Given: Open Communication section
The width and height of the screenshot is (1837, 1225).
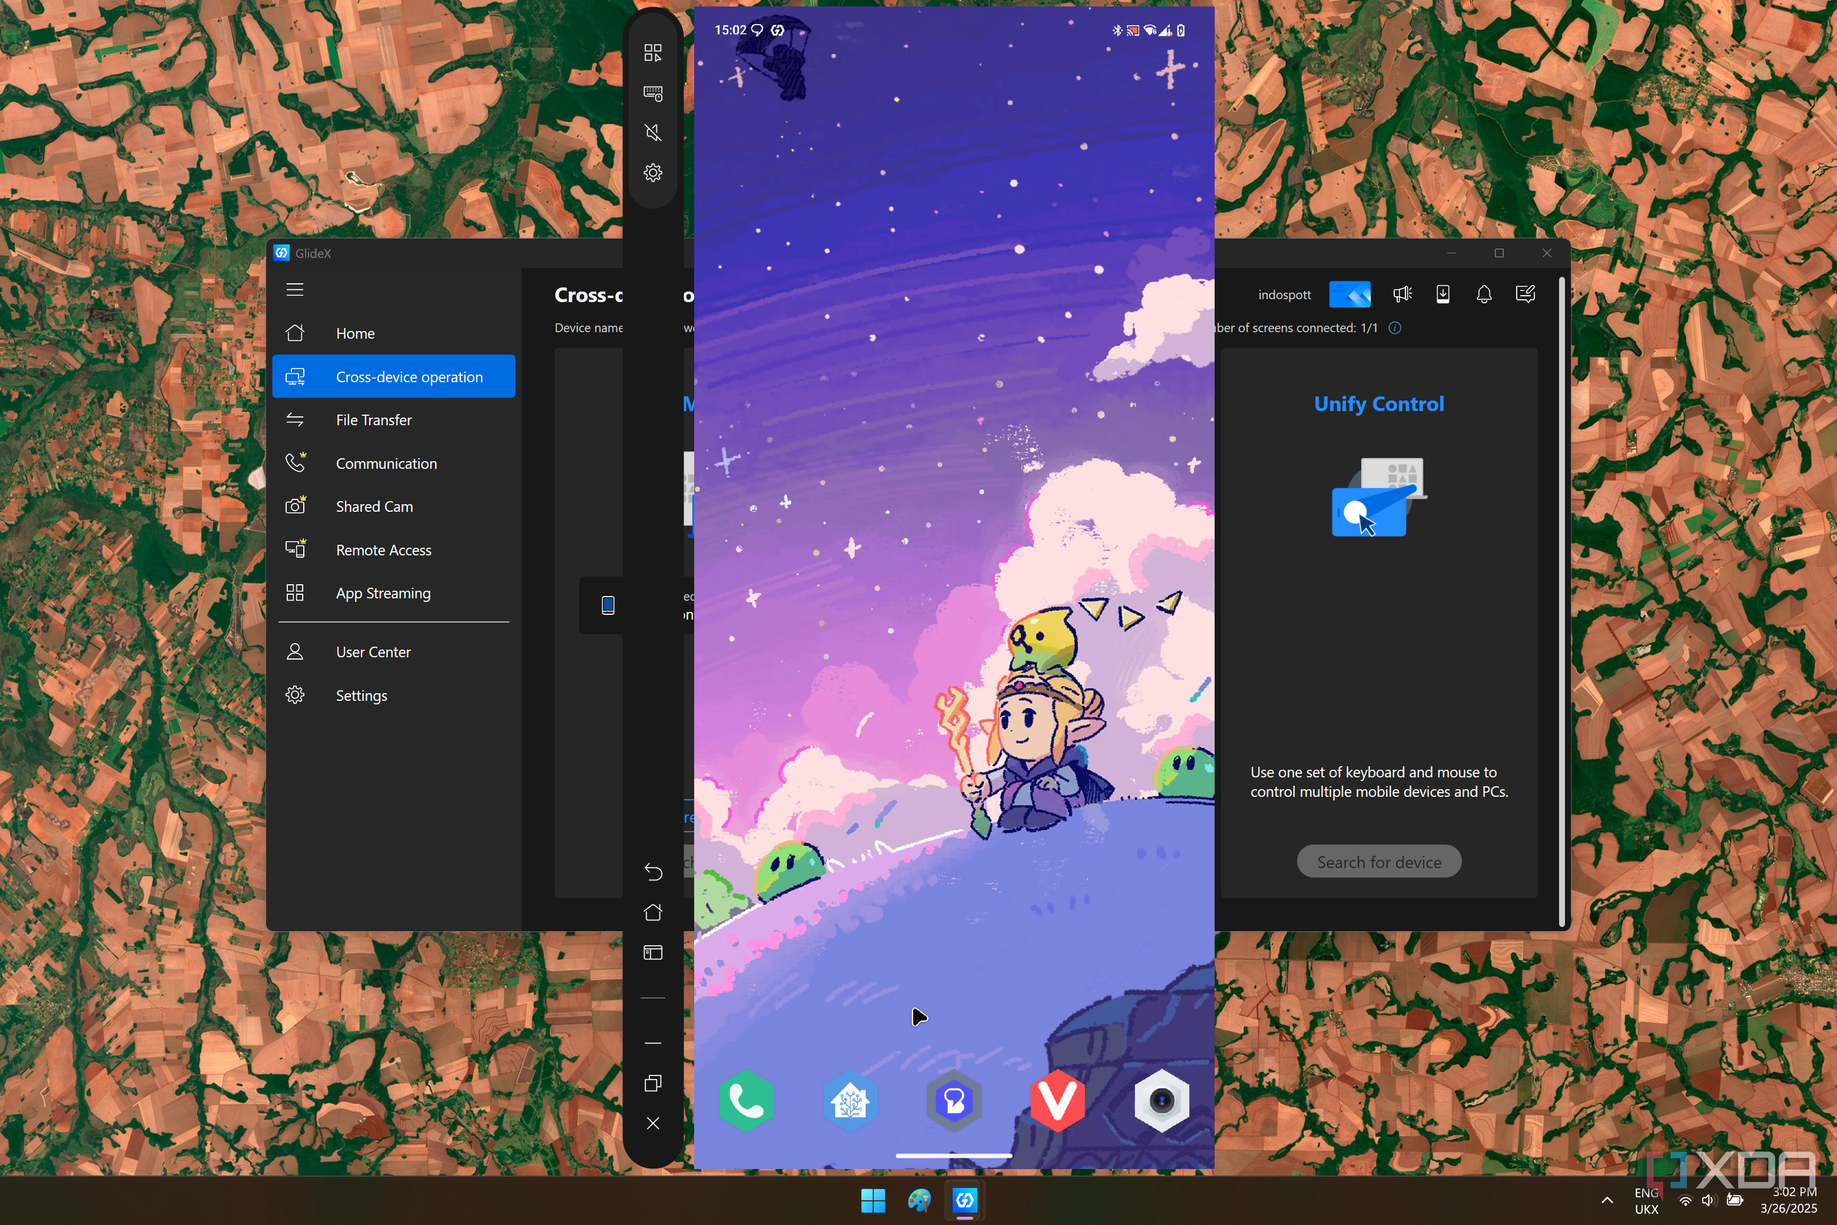Looking at the screenshot, I should tap(394, 463).
